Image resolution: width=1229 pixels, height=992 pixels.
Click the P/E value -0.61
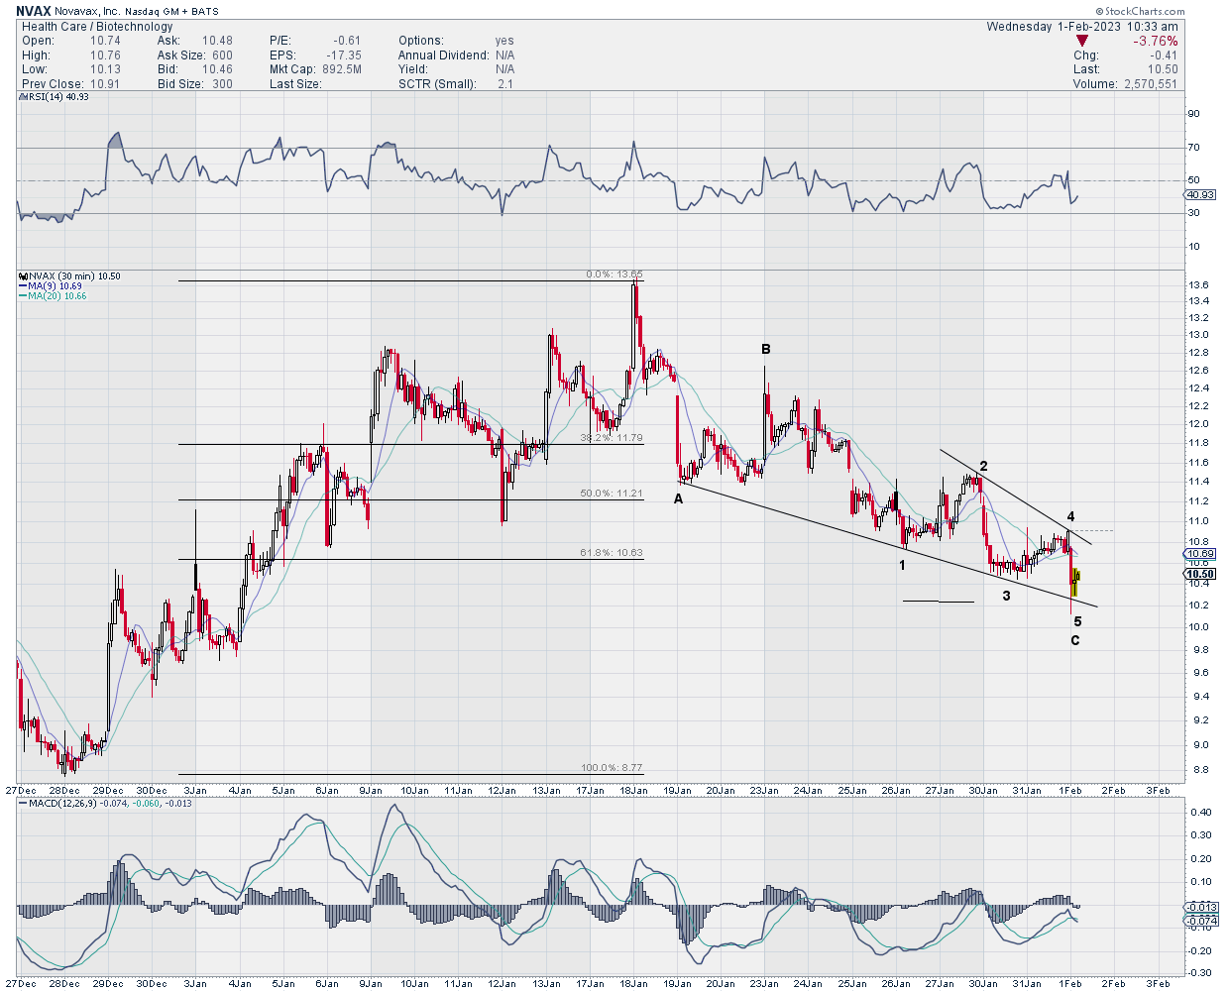347,41
